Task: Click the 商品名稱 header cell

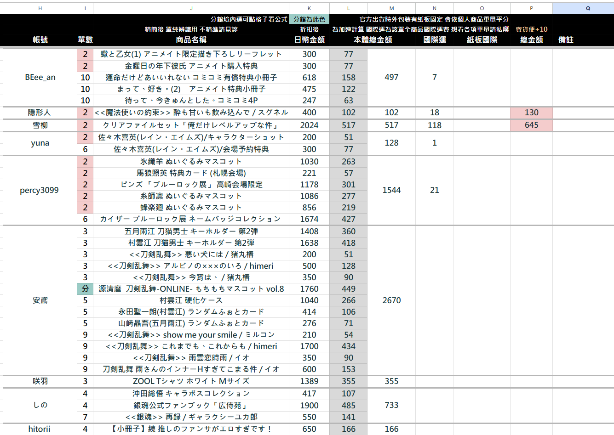Action: click(191, 40)
